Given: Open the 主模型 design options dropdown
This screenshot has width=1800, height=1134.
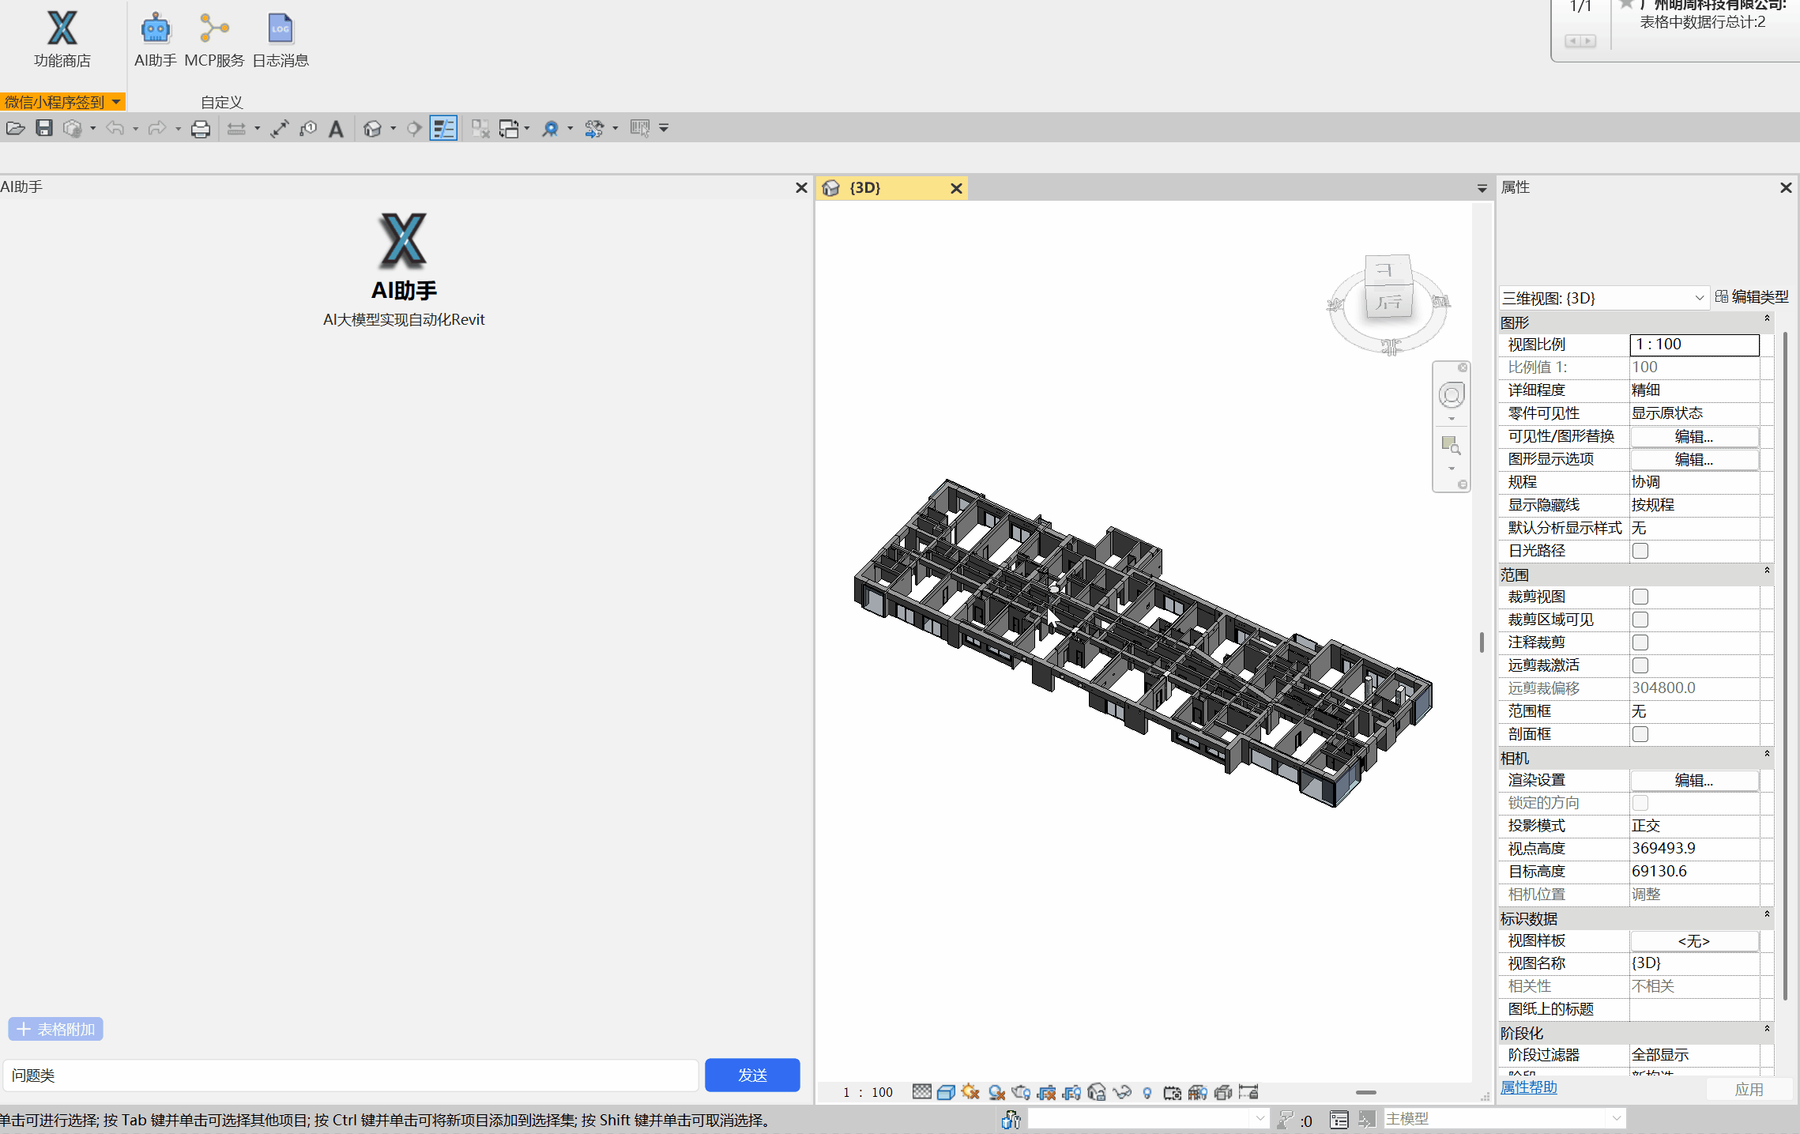Looking at the screenshot, I should point(1504,1119).
